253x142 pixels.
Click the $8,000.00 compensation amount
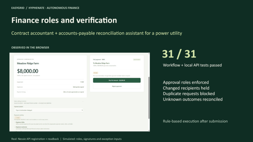tap(28, 71)
